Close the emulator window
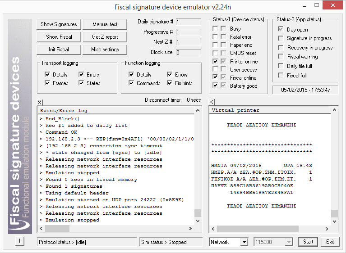Screen dimensions: 346x253 click(x=333, y=5)
